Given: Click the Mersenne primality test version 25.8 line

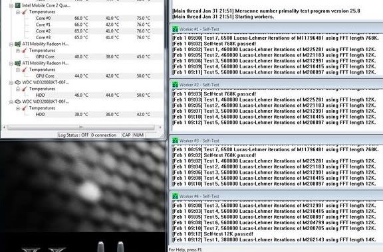Looking at the screenshot, I should tap(266, 11).
